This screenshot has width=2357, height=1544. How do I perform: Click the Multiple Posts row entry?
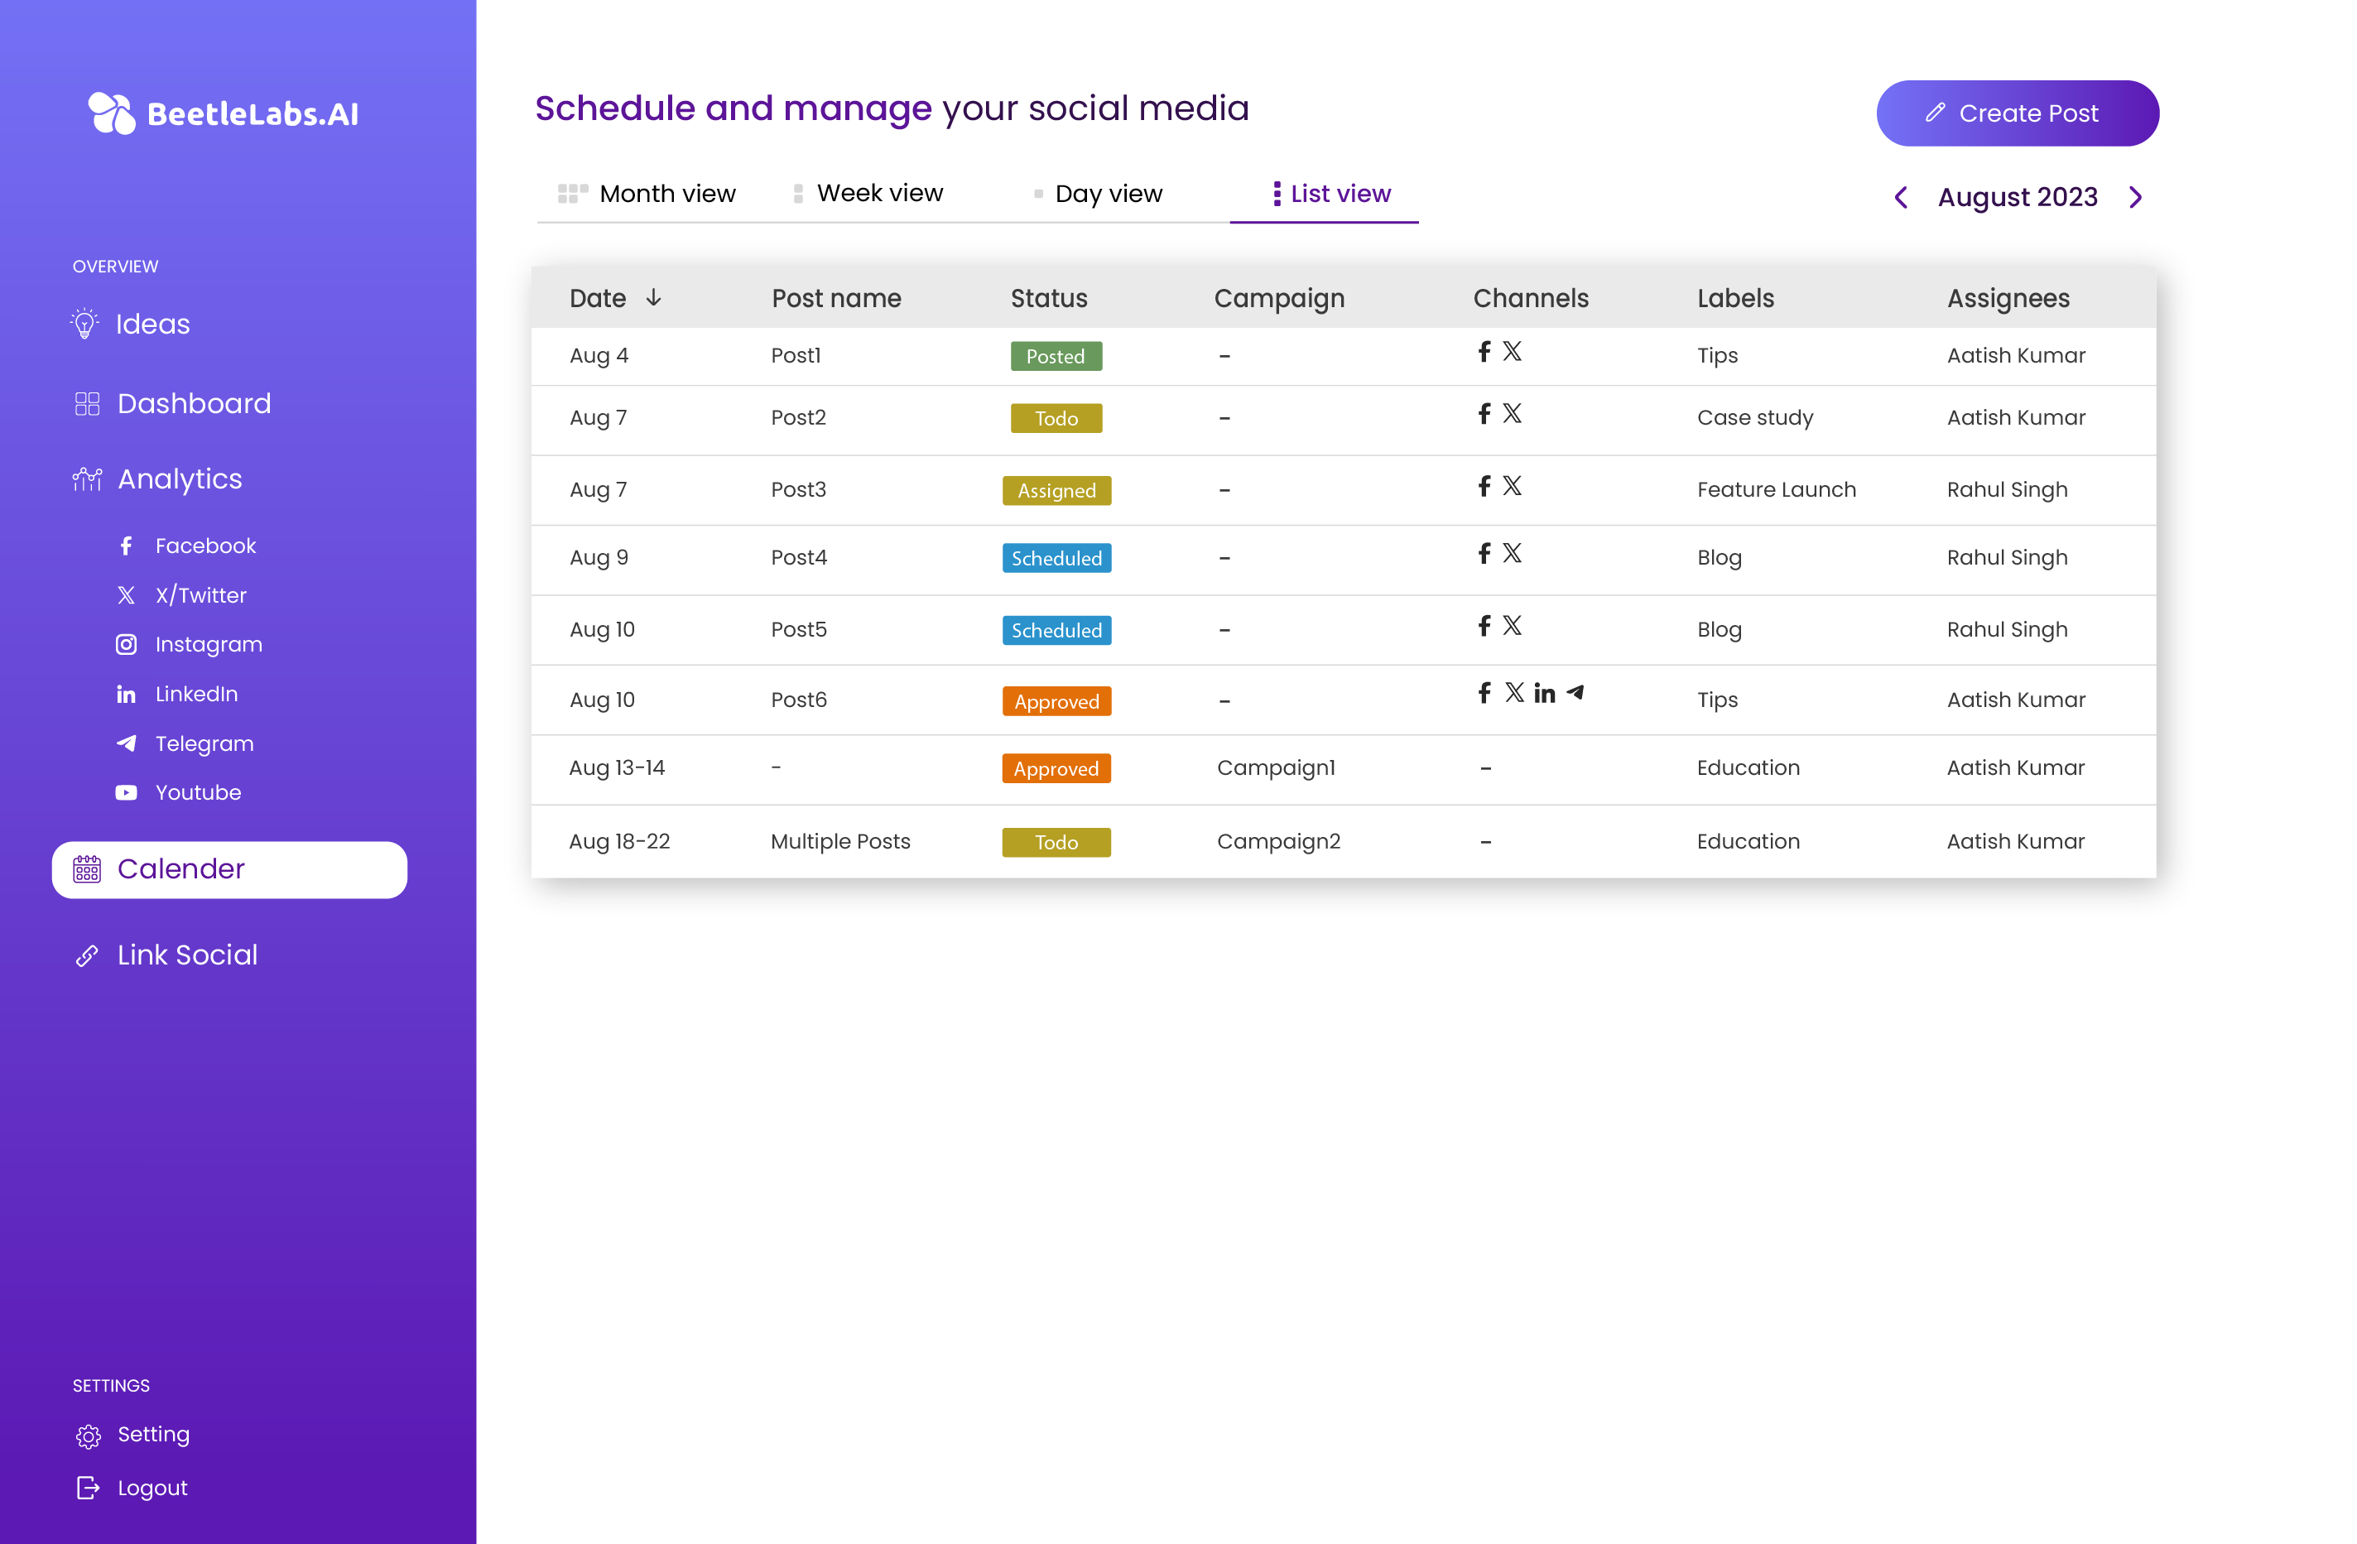839,842
